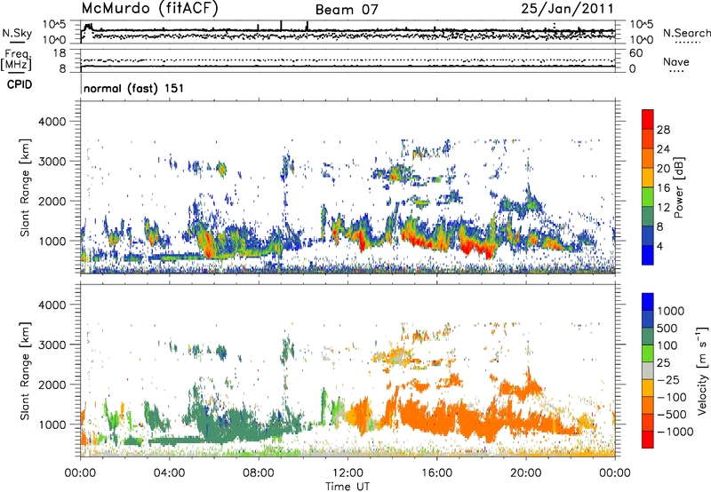Pick the orange Velocity segment between -100 and -500
The height and width of the screenshot is (492, 711).
648,405
